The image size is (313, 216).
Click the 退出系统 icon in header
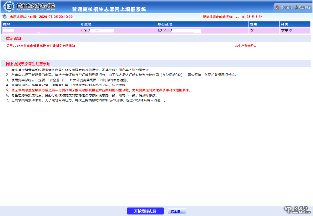pos(296,7)
